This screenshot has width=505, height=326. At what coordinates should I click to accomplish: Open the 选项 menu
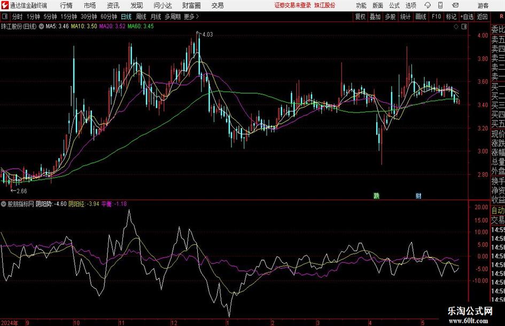click(410, 5)
